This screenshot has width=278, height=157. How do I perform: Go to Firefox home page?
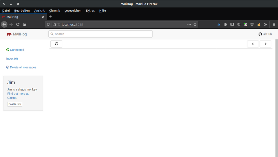[x=24, y=24]
